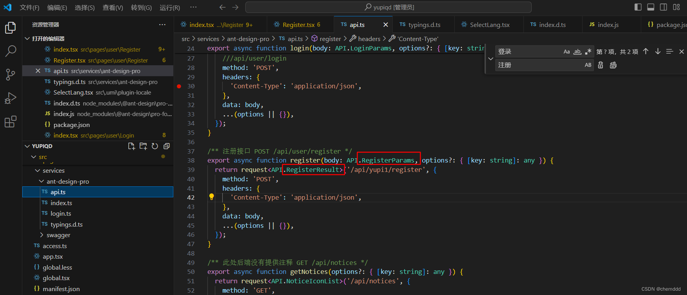Toggle find in selection
Image resolution: width=687 pixels, height=295 pixels.
click(670, 51)
